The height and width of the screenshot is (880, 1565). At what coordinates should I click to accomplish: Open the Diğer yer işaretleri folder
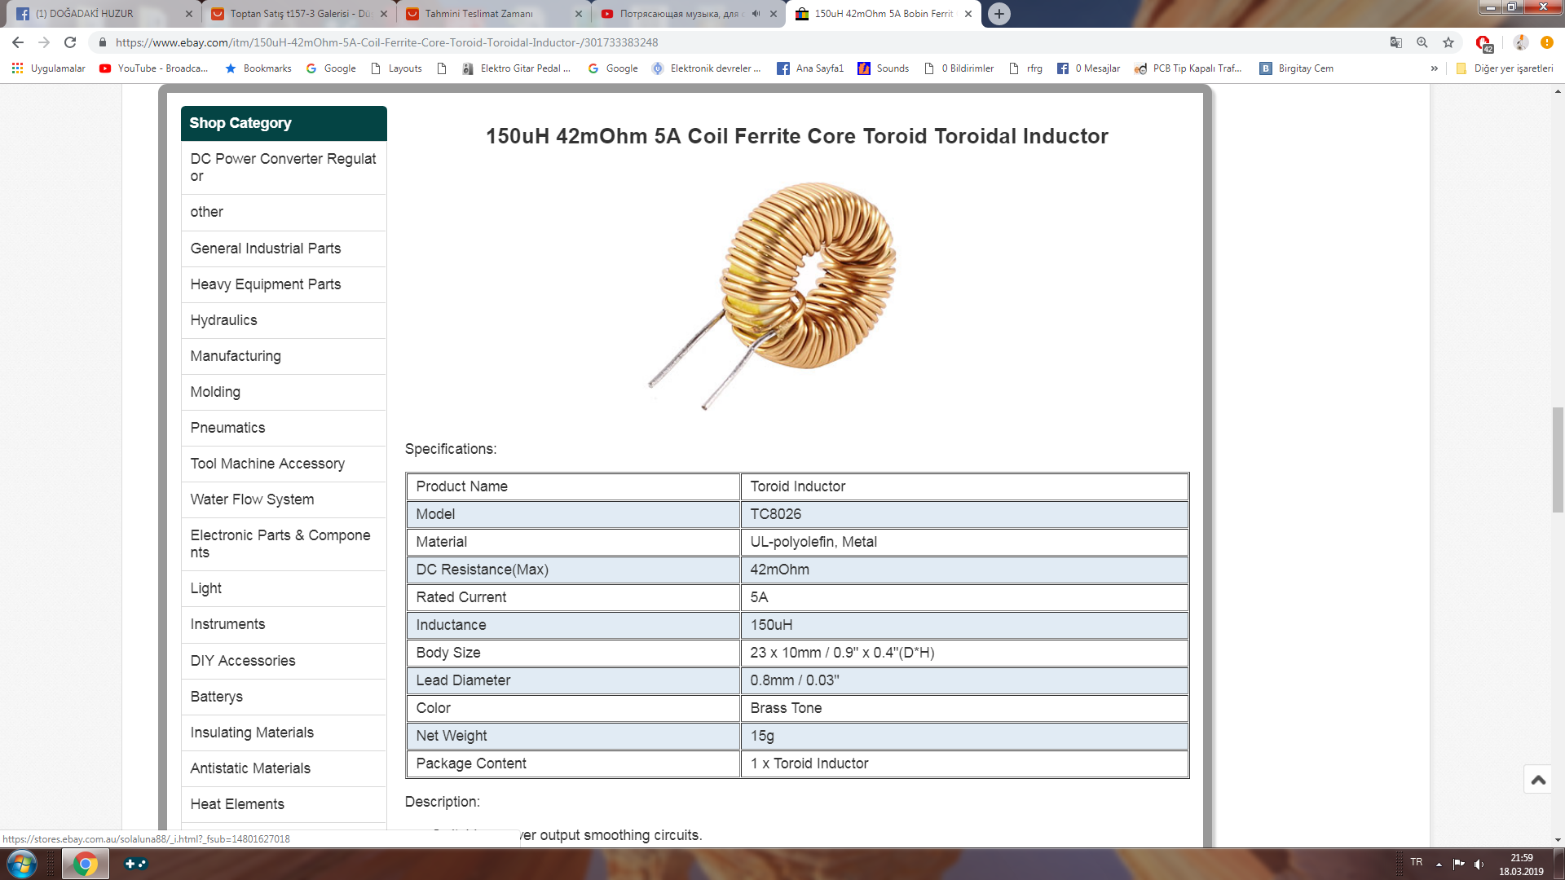tap(1505, 68)
